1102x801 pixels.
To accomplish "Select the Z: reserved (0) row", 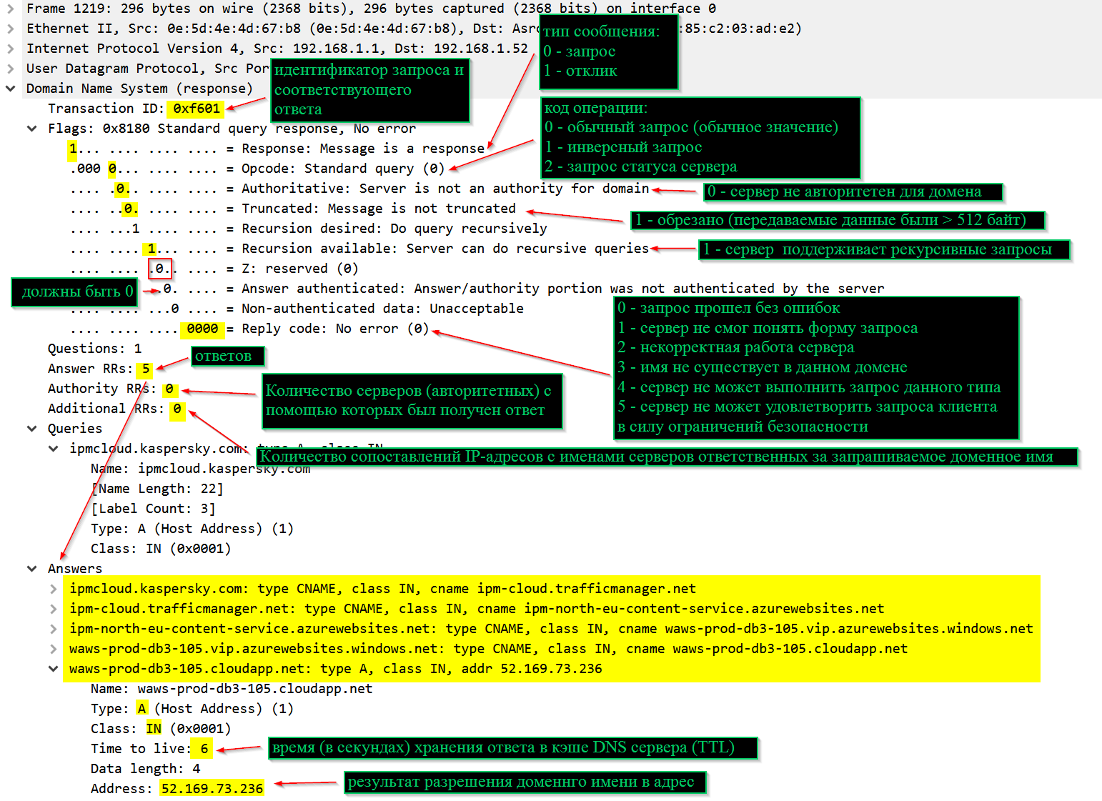I will pos(214,269).
